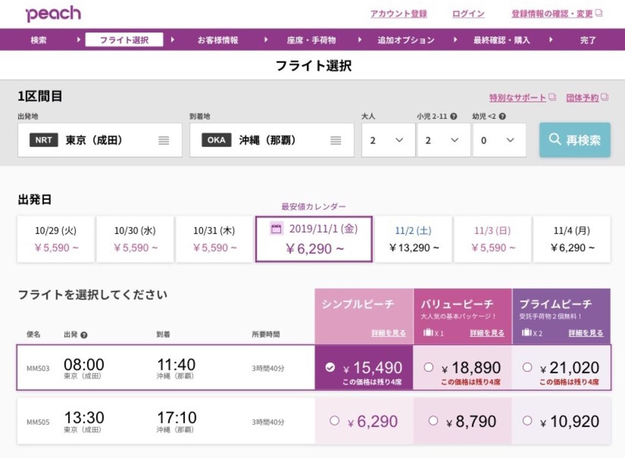The height and width of the screenshot is (458, 625).
Task: Click the help icon beside 小児 2-11
Action: (454, 117)
